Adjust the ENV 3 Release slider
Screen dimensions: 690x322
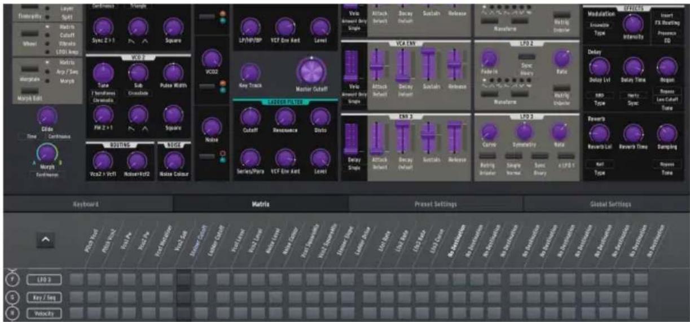tap(455, 137)
